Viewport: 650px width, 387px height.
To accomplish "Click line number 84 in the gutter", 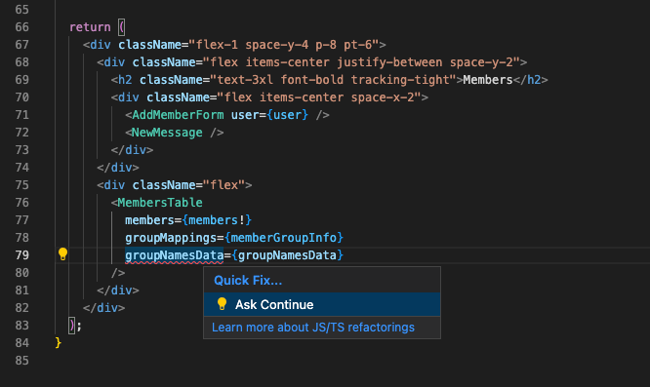I will pyautogui.click(x=22, y=343).
